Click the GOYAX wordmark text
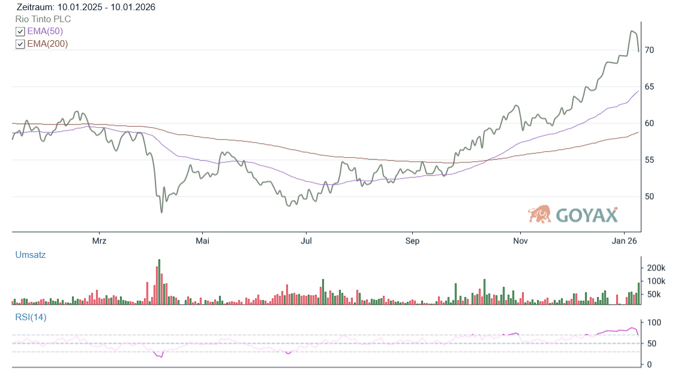The width and height of the screenshot is (684, 370). (x=586, y=215)
